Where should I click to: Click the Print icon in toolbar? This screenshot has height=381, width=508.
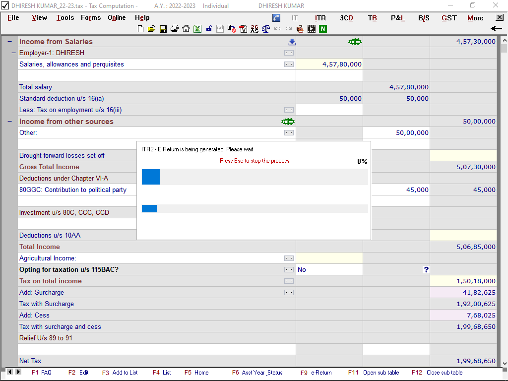point(174,29)
